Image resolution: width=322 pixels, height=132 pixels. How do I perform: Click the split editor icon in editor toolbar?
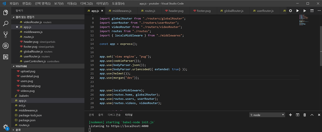[312, 11]
